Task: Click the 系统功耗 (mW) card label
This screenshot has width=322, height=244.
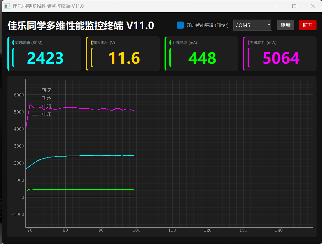Action: (263, 43)
